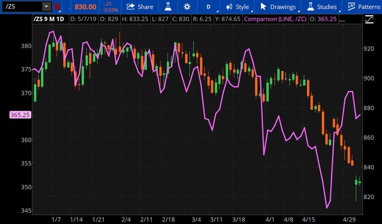Click the red indicator icon beside symbol box

pos(57,6)
